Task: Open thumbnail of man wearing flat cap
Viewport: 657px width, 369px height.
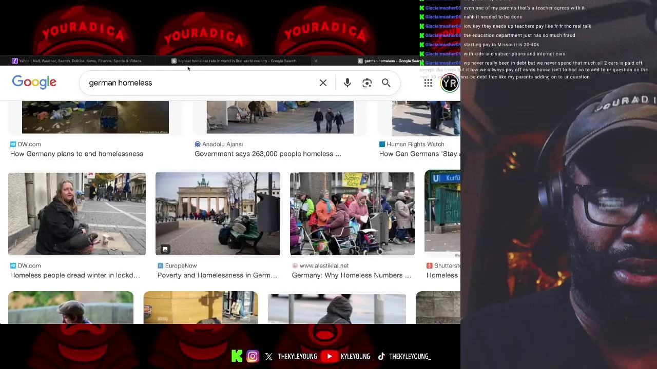Action: coord(71,307)
